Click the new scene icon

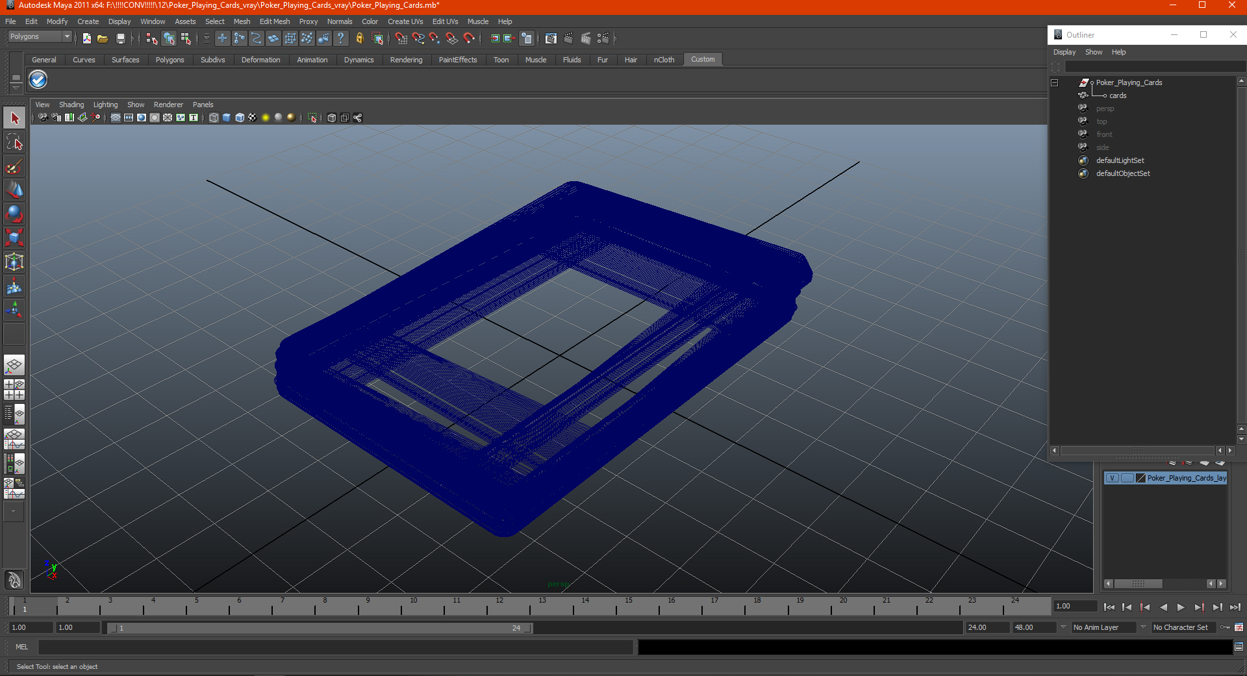click(x=87, y=38)
